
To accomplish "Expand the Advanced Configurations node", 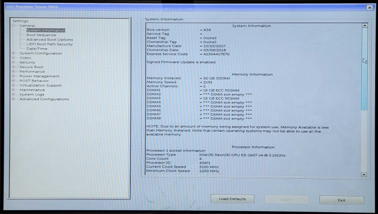I will coord(14,99).
